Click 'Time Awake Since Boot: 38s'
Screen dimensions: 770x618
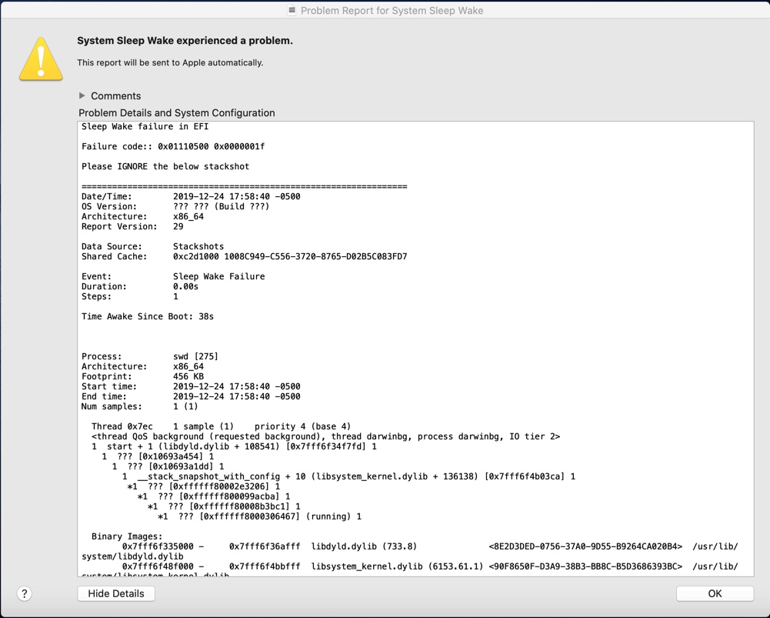[x=148, y=316]
